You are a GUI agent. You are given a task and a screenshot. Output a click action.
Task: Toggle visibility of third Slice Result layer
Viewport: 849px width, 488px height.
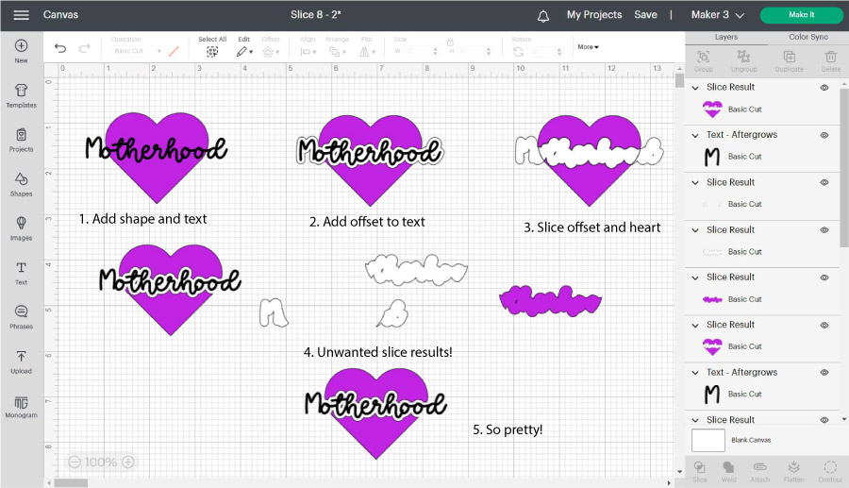[x=824, y=230]
